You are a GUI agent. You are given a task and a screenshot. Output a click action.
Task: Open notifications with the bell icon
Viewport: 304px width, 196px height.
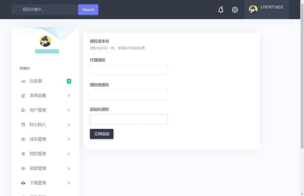tap(221, 10)
